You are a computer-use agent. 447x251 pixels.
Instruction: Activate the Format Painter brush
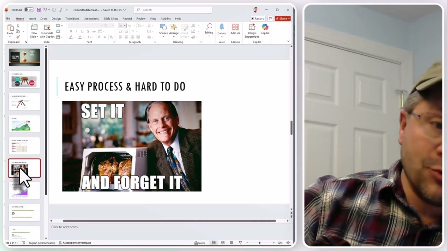[18, 37]
